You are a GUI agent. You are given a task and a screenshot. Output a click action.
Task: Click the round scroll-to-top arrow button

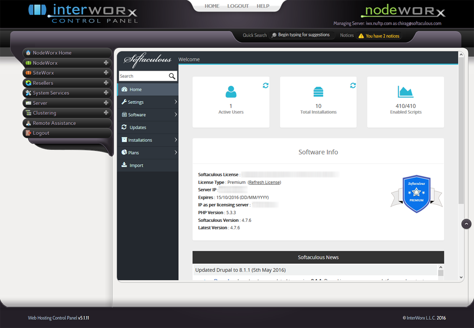(x=466, y=224)
